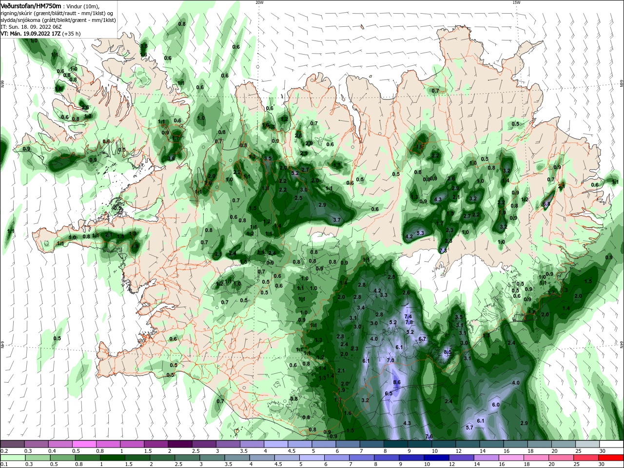Click the 7.6 precipitation value on the south coast
This screenshot has width=624, height=468.
tap(429, 436)
